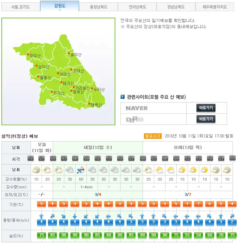The image size is (240, 243).
Task: Click the 모레(13일 목) column header
Action: click(188, 147)
